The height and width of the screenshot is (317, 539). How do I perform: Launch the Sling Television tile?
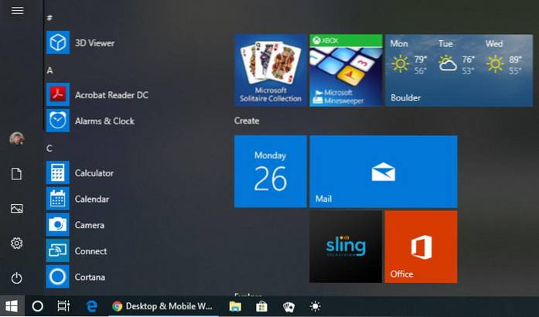click(x=345, y=247)
